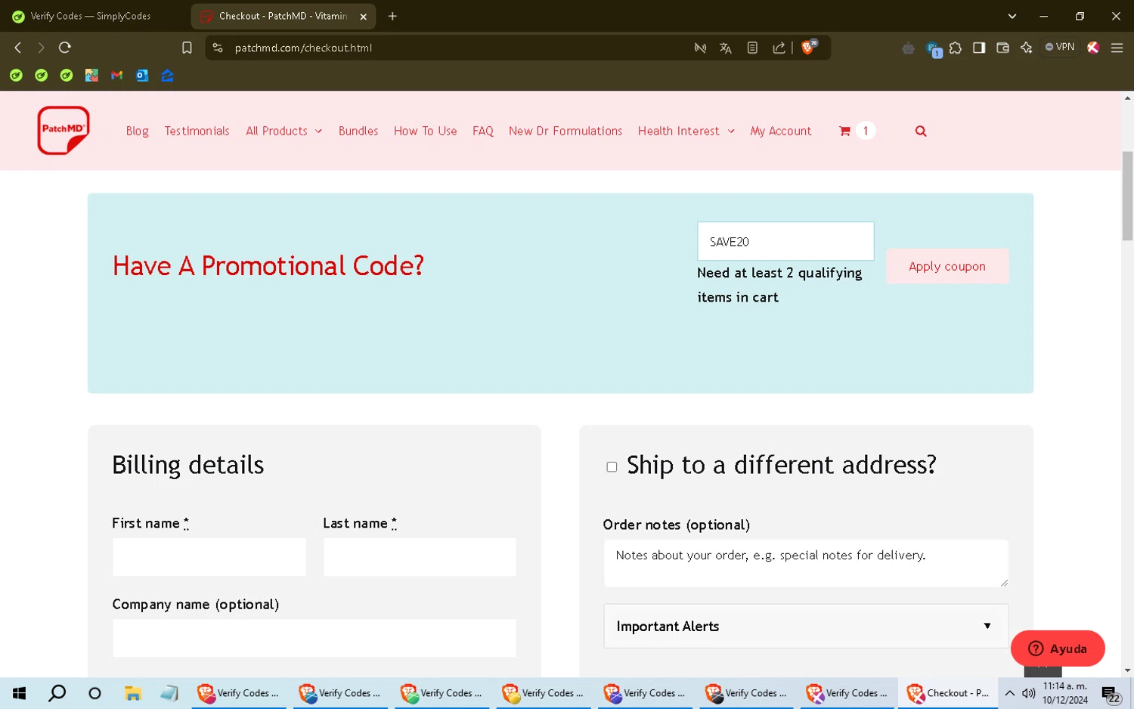Toggle the browser sidebar panel
The width and height of the screenshot is (1134, 709).
978,48
